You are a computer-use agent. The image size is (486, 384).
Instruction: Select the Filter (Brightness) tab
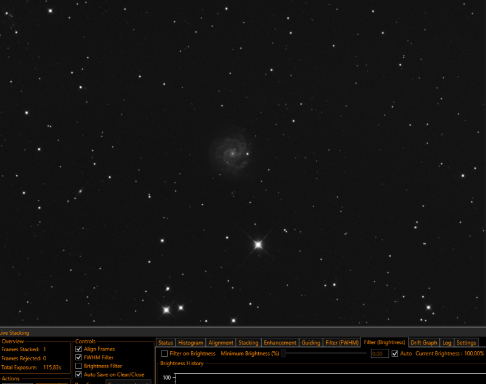pos(385,342)
